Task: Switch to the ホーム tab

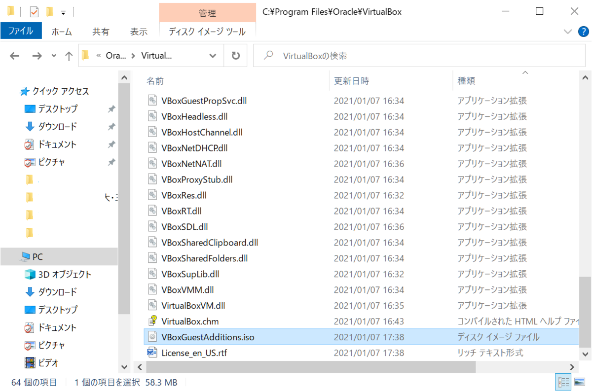Action: (62, 32)
